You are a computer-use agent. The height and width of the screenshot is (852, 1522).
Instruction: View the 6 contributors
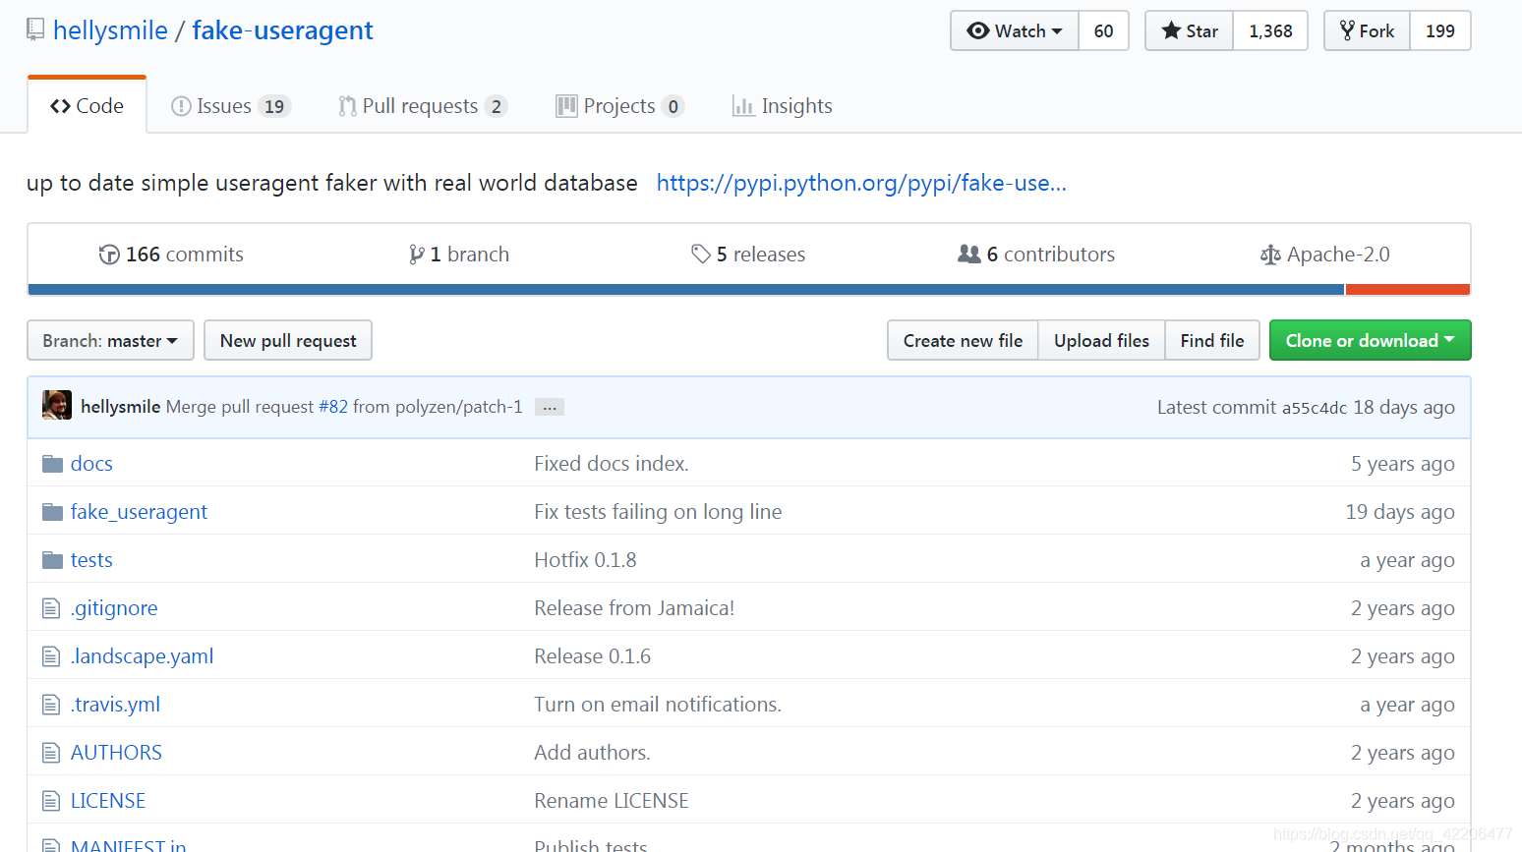1036,255
